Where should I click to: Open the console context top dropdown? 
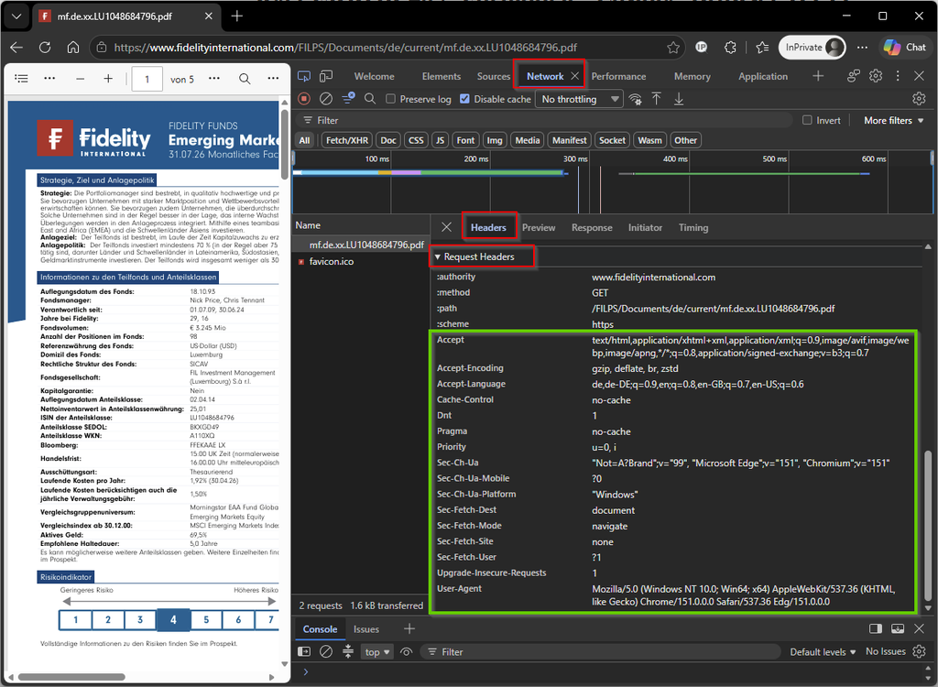(377, 651)
